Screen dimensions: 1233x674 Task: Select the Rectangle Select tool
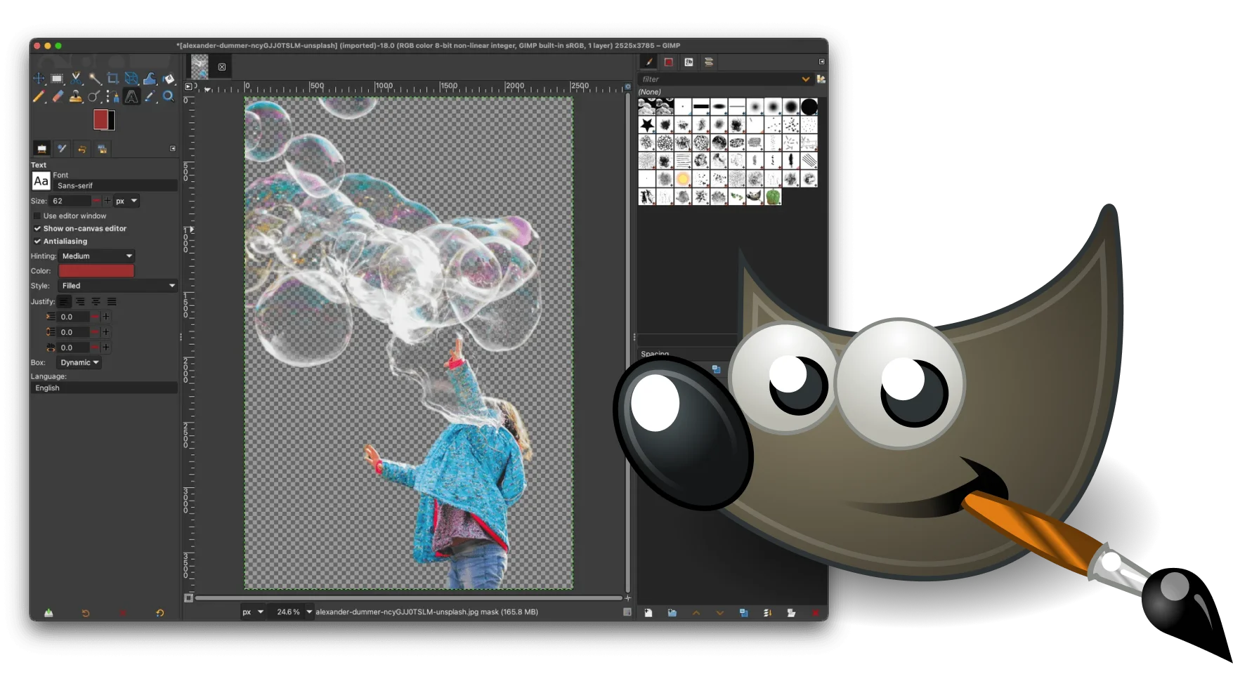pyautogui.click(x=58, y=79)
